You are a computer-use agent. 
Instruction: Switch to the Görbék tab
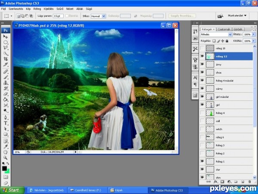[x=238, y=29]
